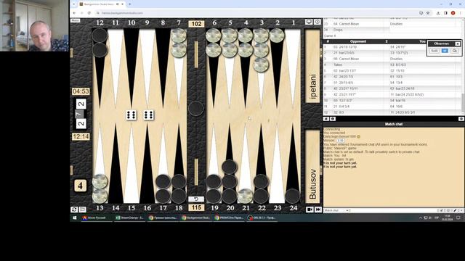
Task: Open the OBS taskbar item
Action: (x=262, y=217)
